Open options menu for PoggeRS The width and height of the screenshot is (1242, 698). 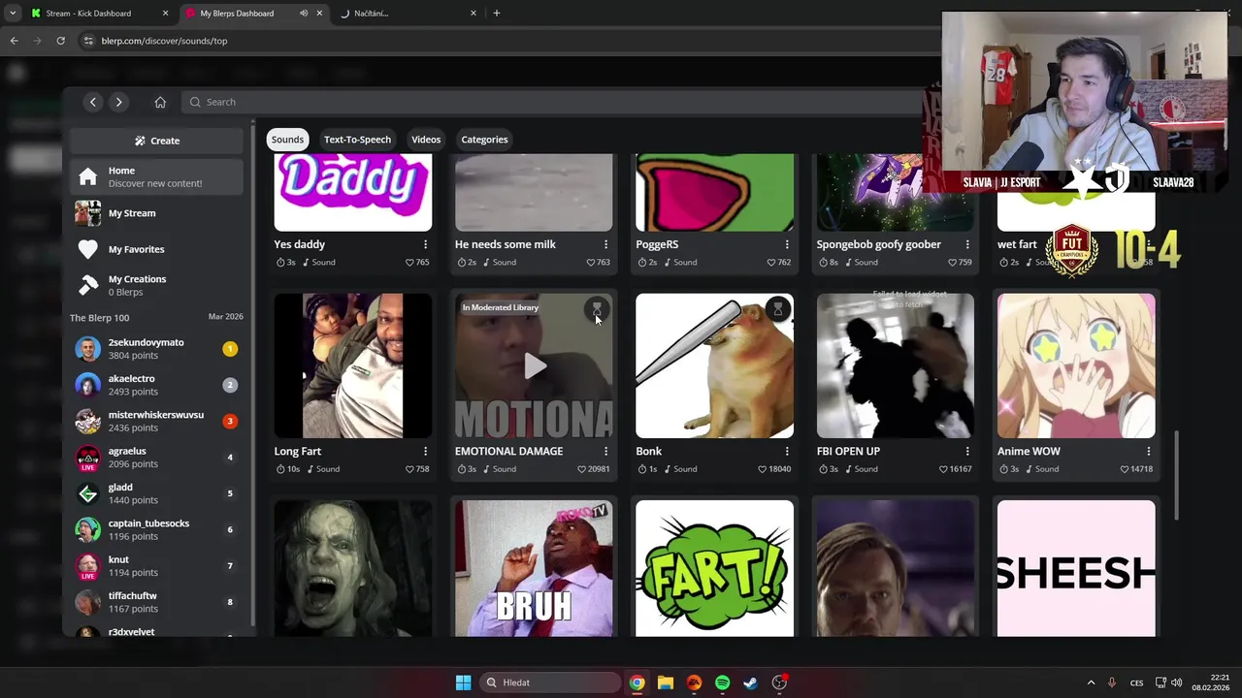[787, 244]
